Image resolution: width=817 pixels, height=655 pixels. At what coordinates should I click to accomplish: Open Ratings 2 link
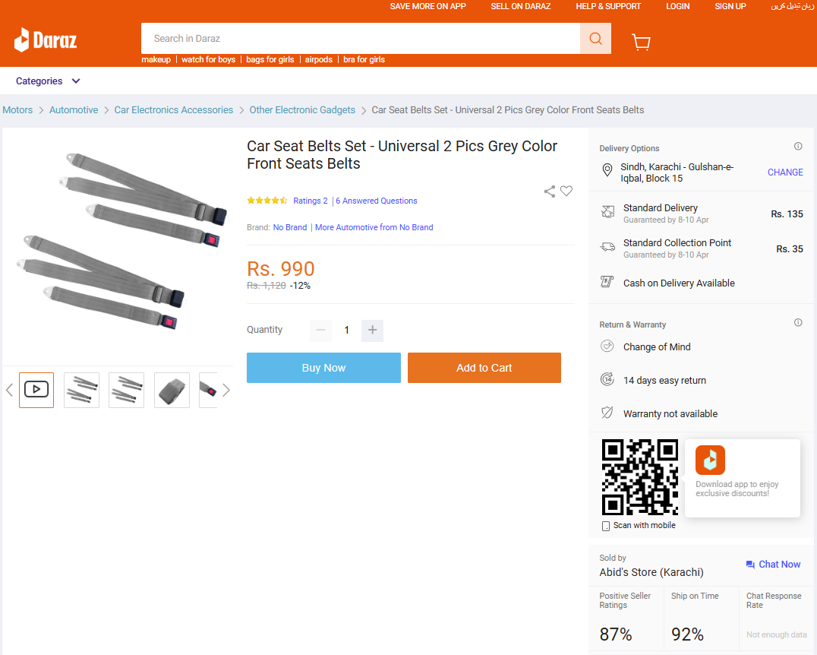pos(311,201)
